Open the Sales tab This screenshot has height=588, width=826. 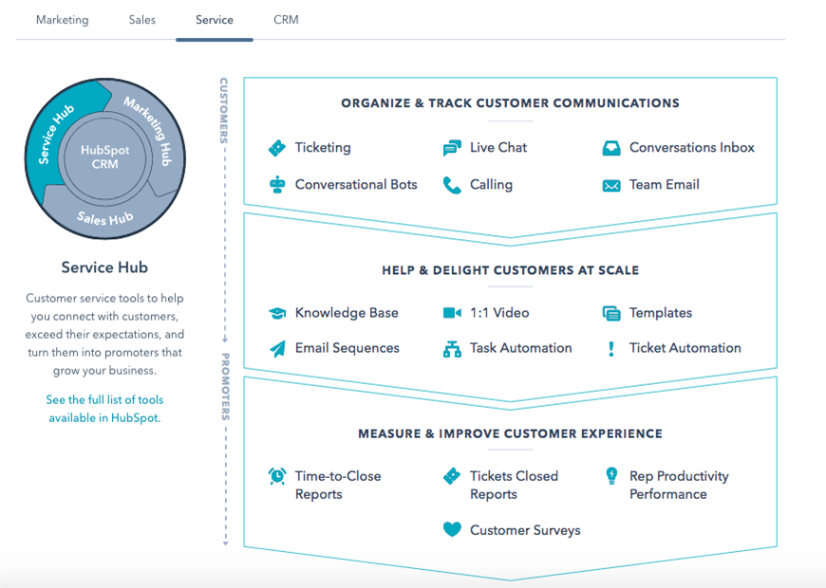(x=142, y=20)
